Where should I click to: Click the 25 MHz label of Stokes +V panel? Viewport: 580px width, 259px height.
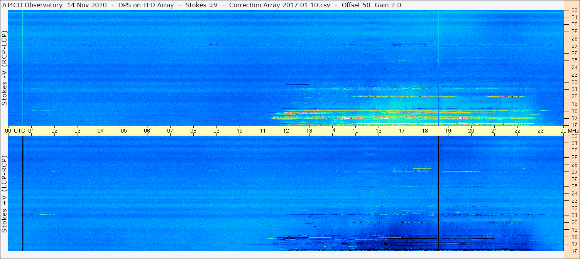[x=574, y=186]
